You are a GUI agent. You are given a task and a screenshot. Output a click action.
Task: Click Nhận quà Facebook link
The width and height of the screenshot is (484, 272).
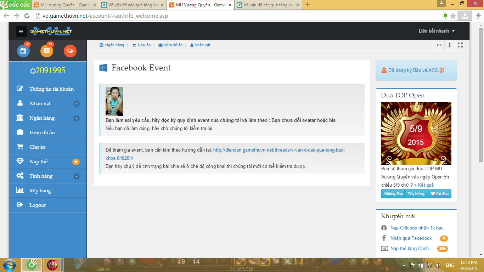(x=411, y=238)
